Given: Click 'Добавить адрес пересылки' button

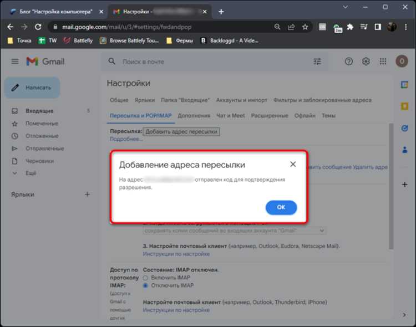Looking at the screenshot, I should pyautogui.click(x=181, y=131).
